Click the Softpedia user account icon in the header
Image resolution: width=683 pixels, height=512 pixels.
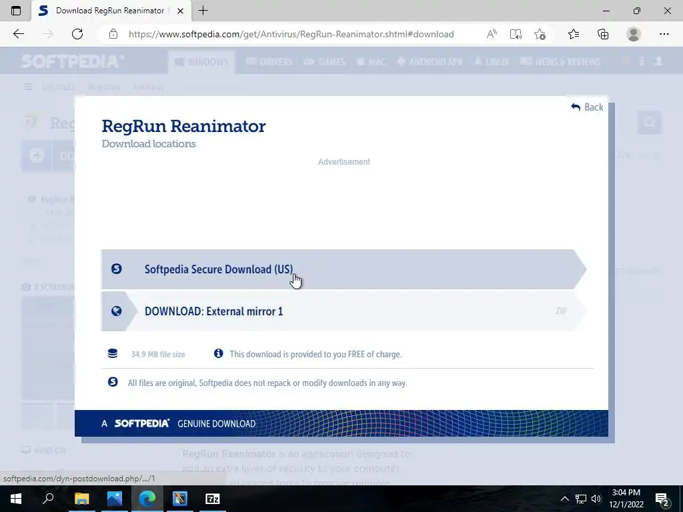658,61
